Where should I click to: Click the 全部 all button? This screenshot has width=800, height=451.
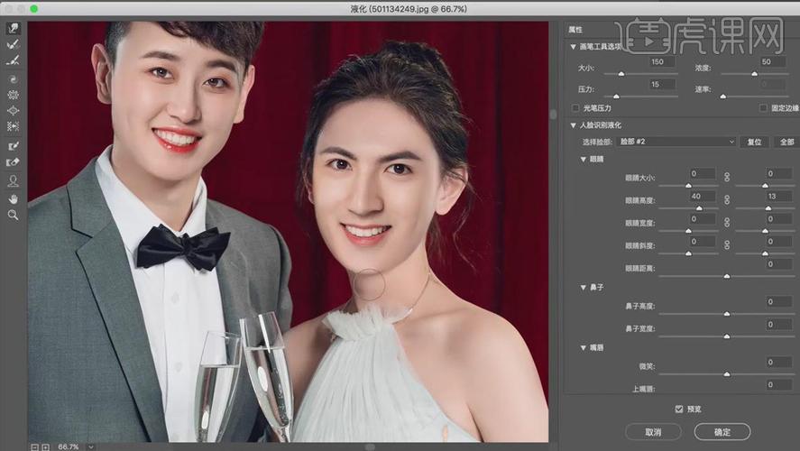[786, 142]
